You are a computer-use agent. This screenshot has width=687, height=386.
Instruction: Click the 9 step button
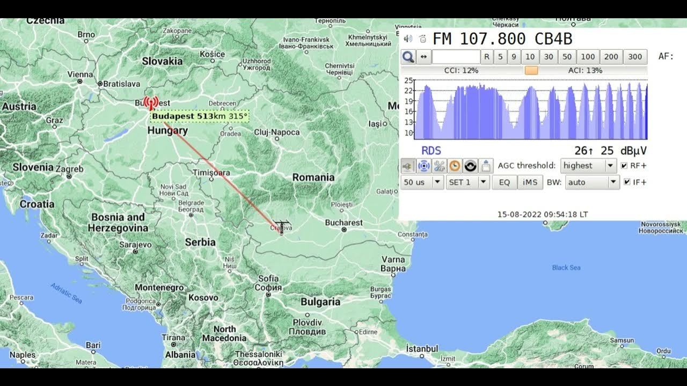pos(514,57)
